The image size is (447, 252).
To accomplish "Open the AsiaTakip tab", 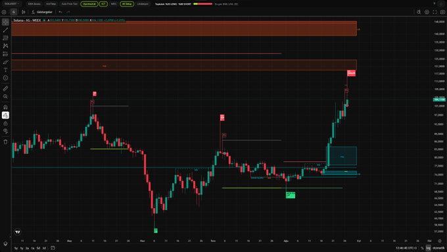I will (51, 4).
